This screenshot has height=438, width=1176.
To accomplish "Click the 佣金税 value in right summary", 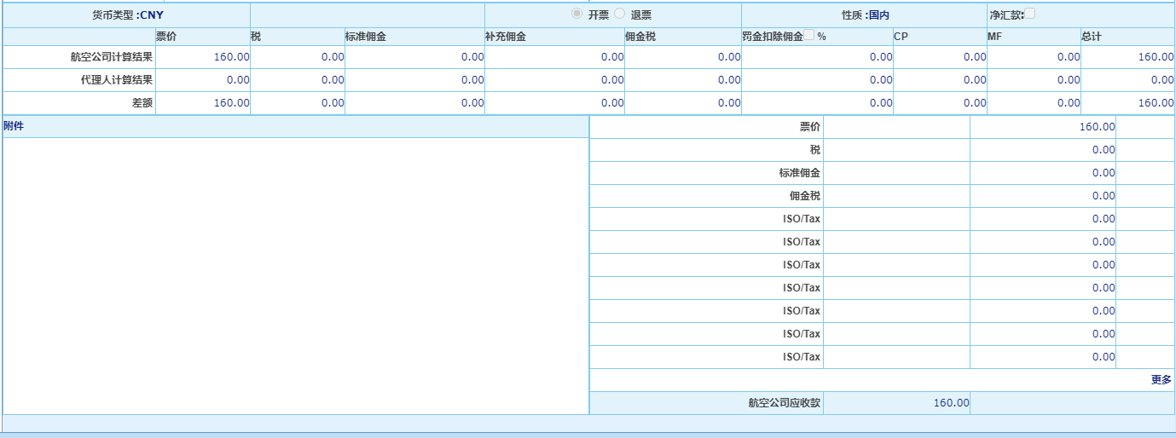I will point(1103,196).
